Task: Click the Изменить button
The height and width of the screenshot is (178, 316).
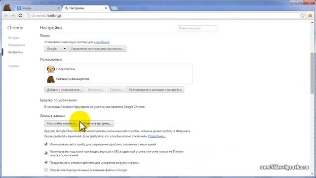Action: [95, 90]
